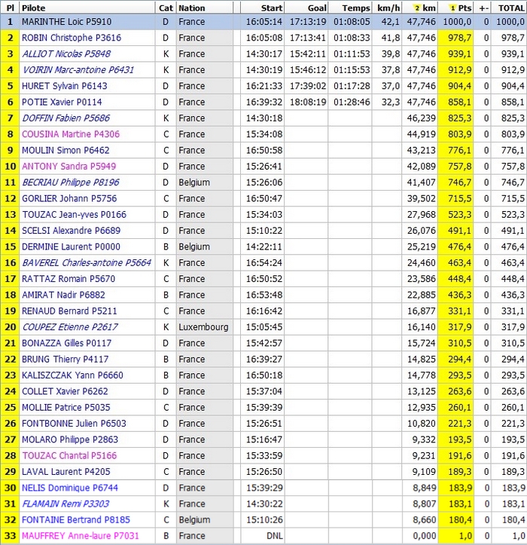The image size is (527, 545).
Task: Click the Pl rank column header
Action: [10, 8]
